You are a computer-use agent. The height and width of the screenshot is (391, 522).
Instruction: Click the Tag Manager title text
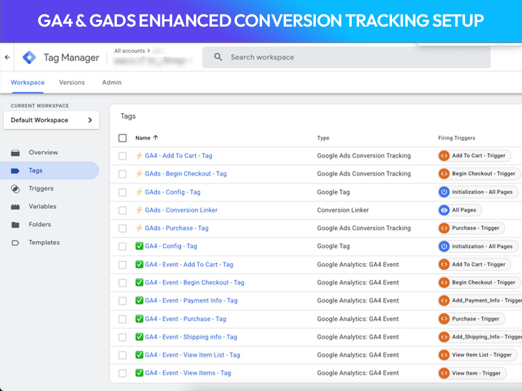(x=72, y=58)
